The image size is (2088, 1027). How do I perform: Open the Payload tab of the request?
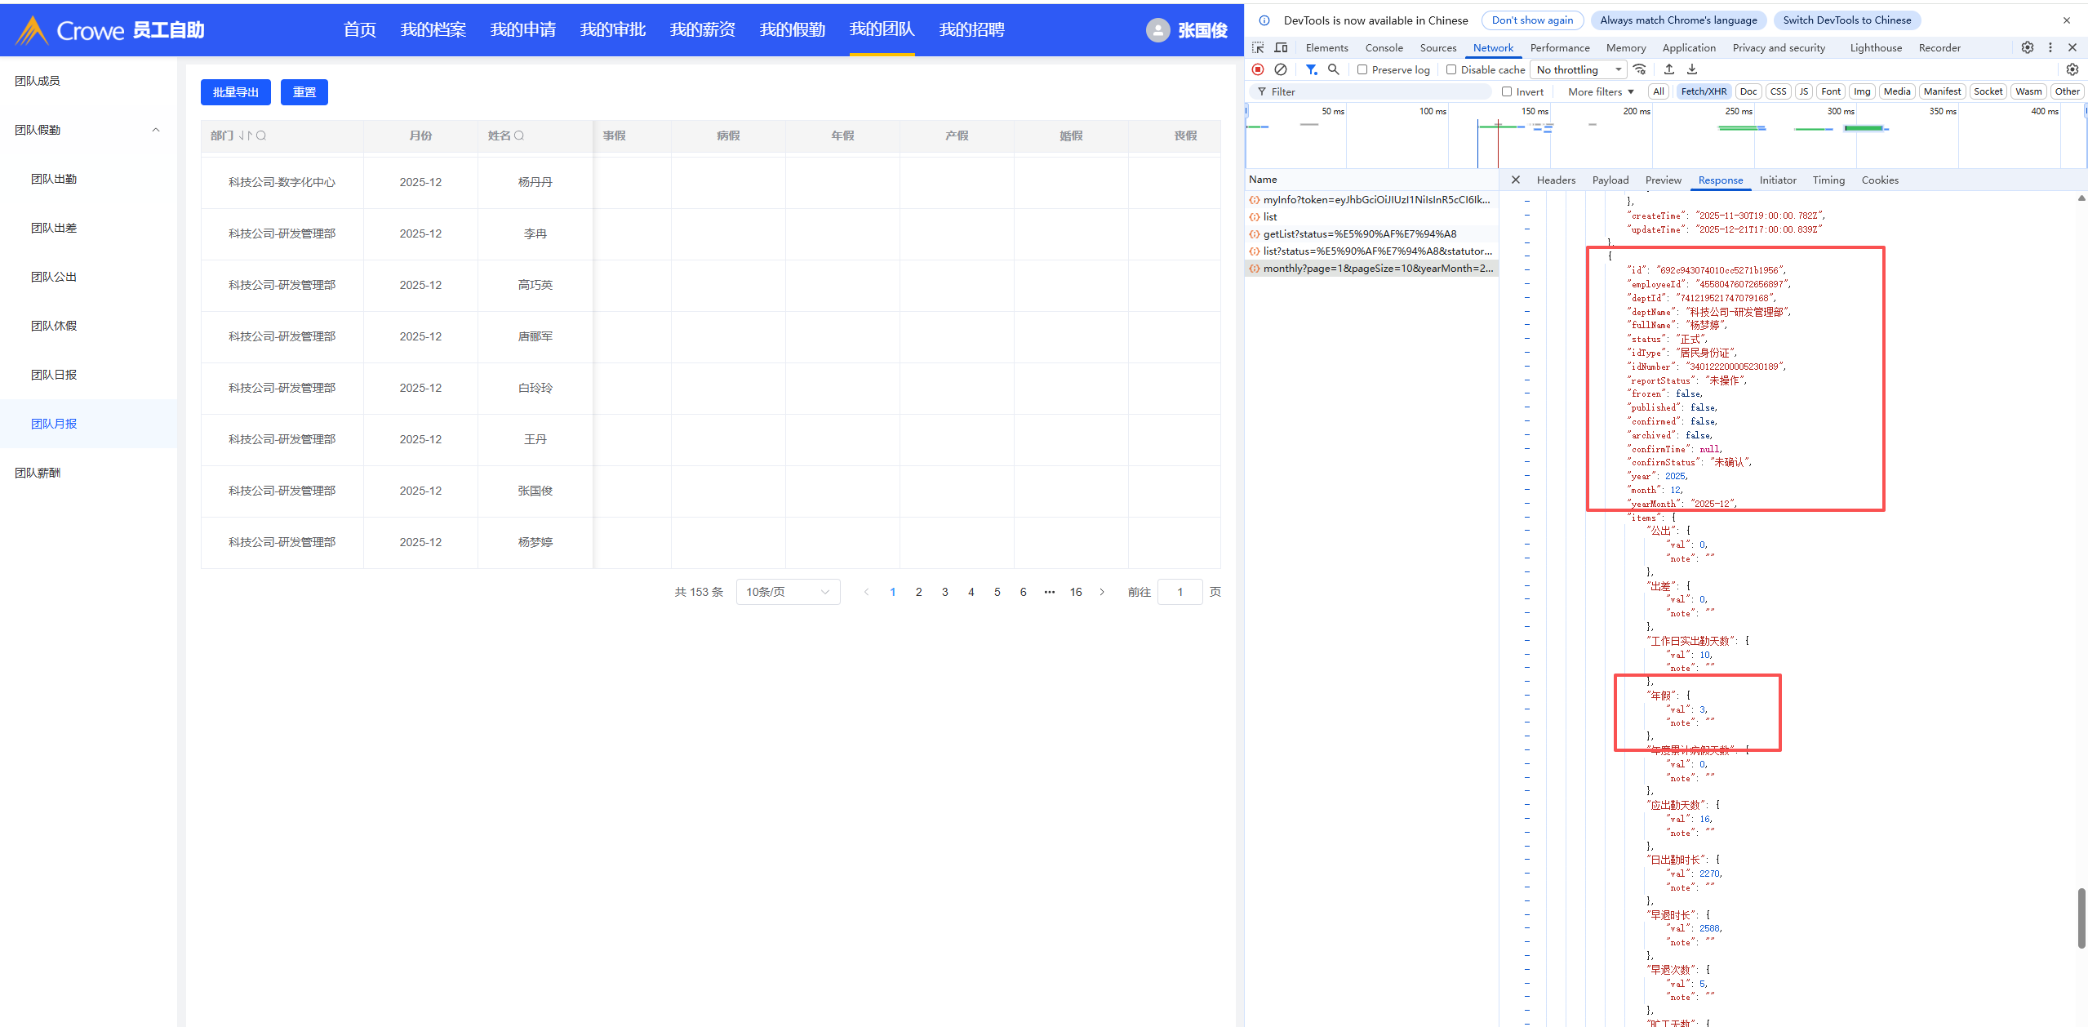(x=1610, y=180)
